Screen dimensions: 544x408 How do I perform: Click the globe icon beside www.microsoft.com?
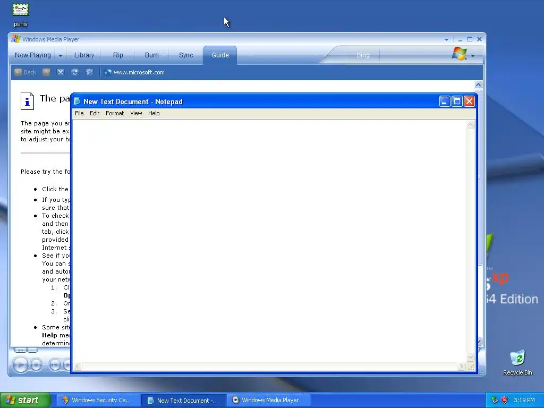coord(108,72)
